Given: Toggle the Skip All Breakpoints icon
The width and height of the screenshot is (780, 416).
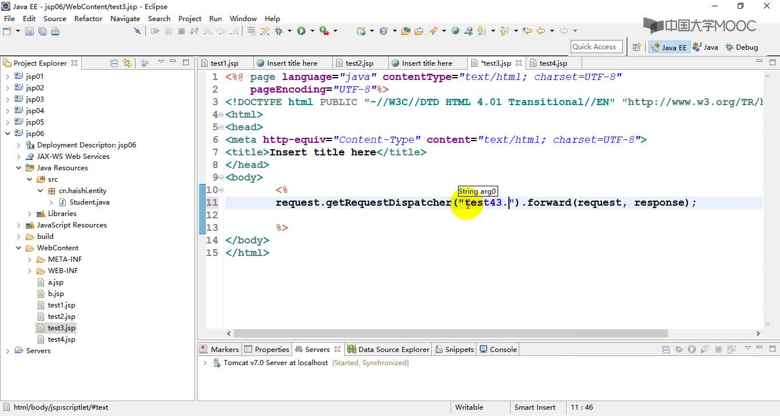Looking at the screenshot, I should [x=137, y=31].
